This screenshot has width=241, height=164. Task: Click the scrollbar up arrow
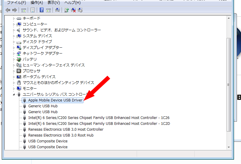coord(229,18)
